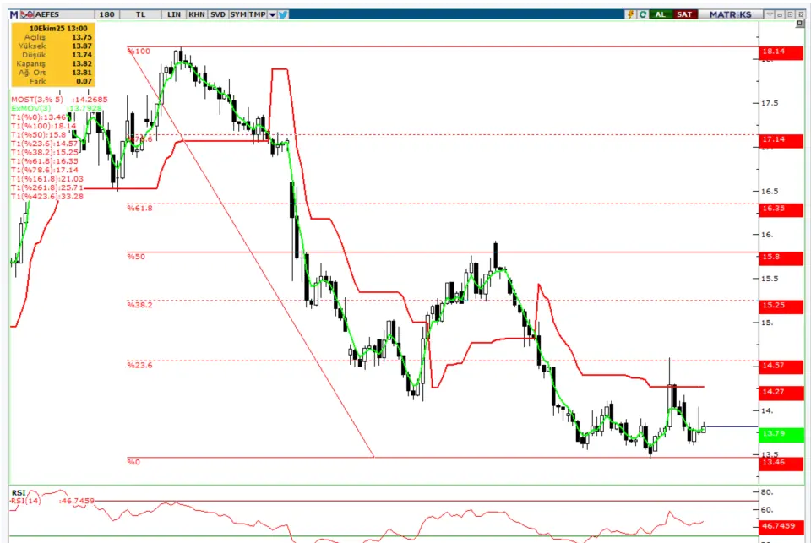Toggle the KHN chart option
Viewport: 811px width, 543px height.
[196, 14]
